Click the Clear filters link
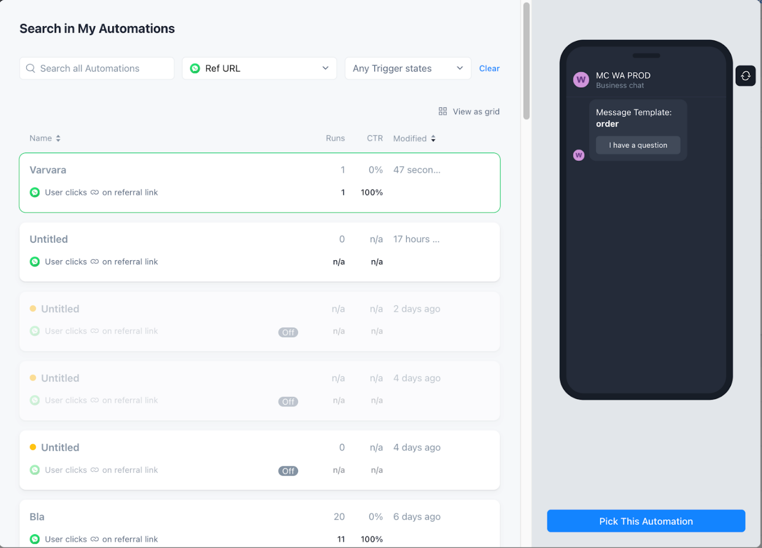The image size is (762, 548). 489,69
